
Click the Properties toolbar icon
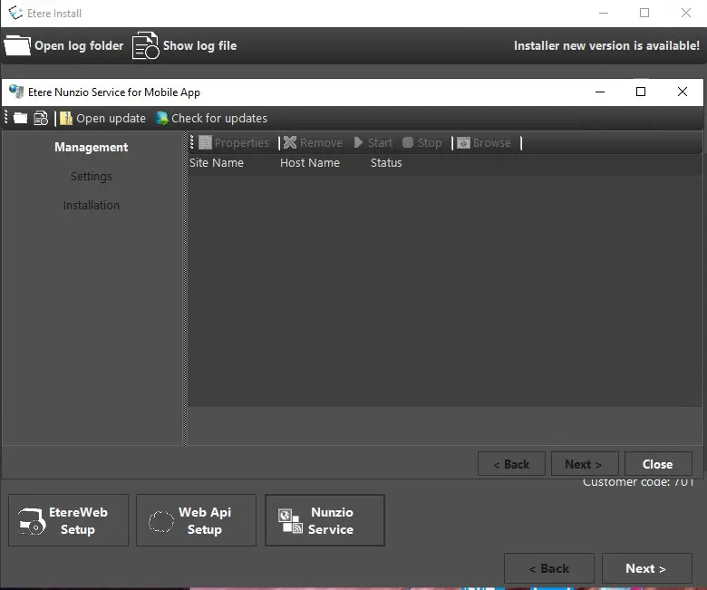206,143
